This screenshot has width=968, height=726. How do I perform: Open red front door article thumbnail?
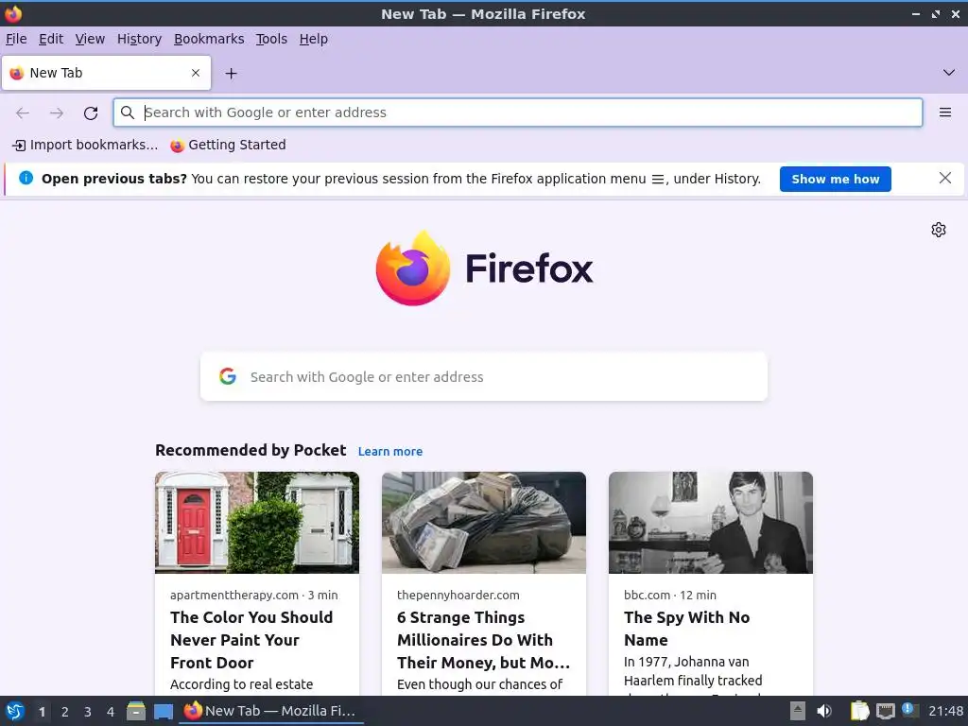point(257,522)
